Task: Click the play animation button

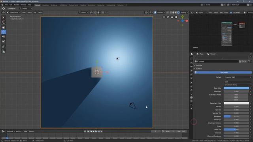Action: click(x=96, y=131)
